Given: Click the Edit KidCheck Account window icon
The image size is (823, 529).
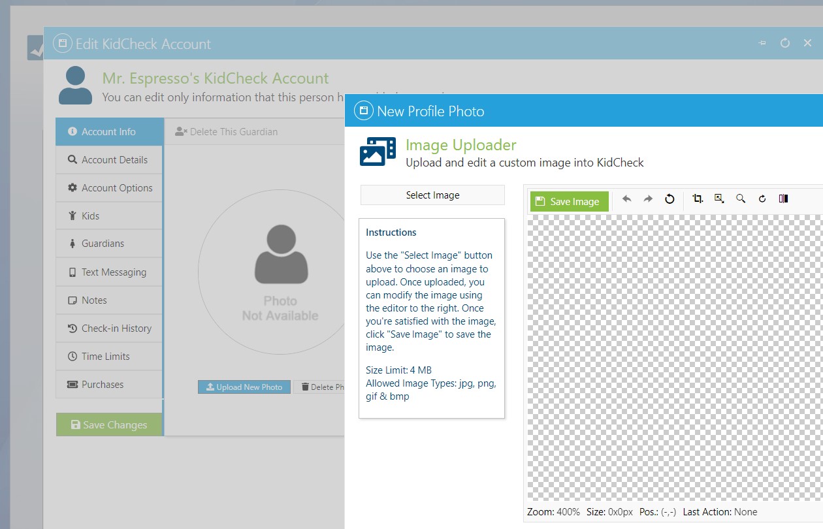Looking at the screenshot, I should pyautogui.click(x=63, y=44).
